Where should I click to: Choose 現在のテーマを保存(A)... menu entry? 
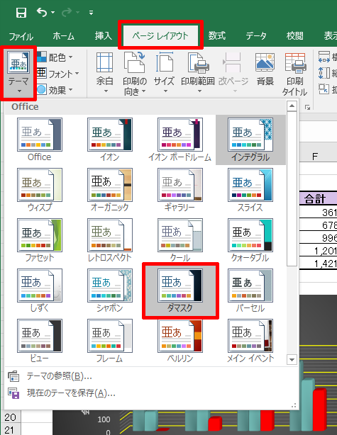coord(151,393)
